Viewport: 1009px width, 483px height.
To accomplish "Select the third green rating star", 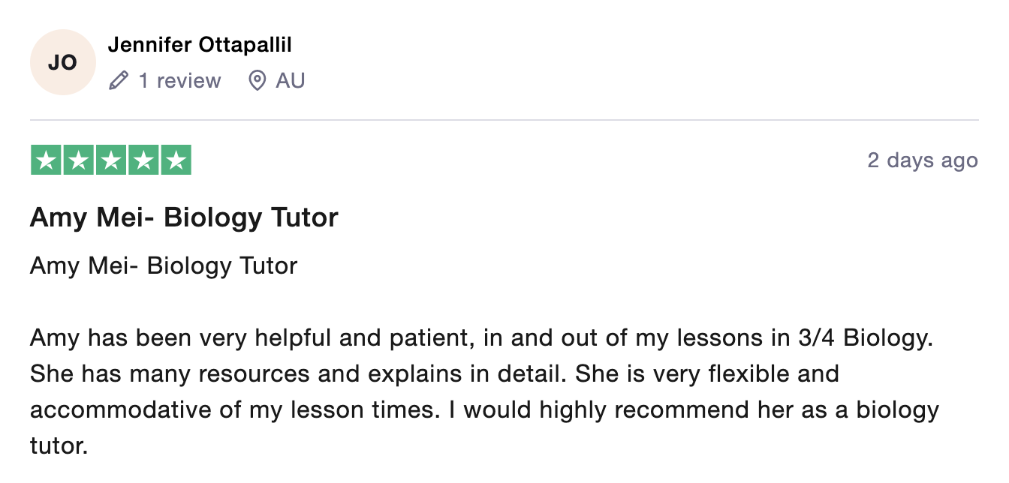I will click(111, 160).
